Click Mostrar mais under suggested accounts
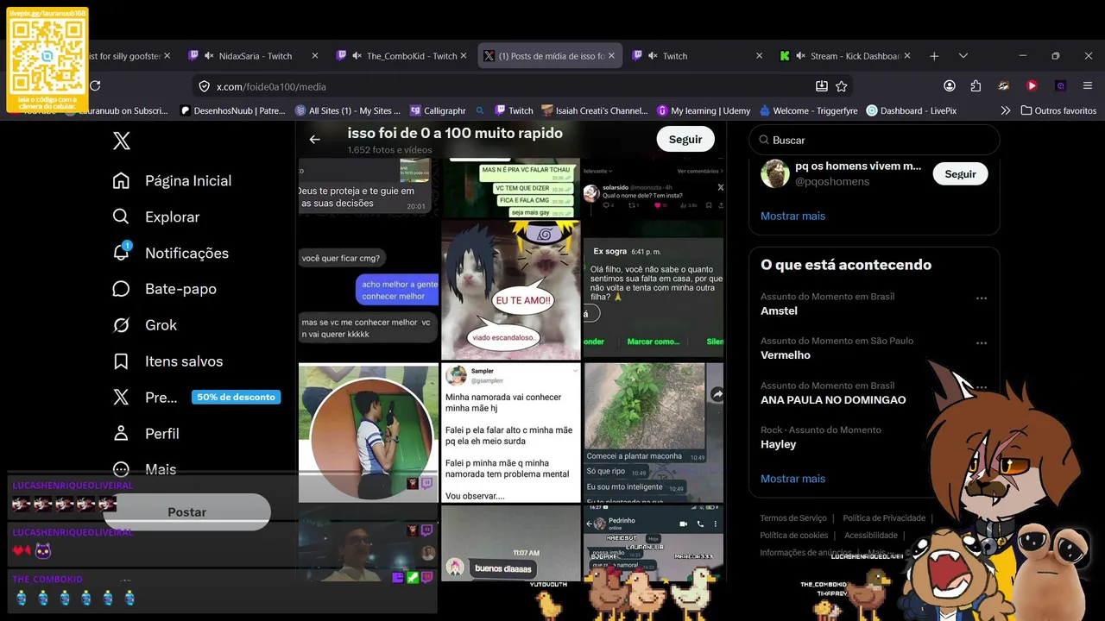This screenshot has width=1105, height=621. click(792, 216)
